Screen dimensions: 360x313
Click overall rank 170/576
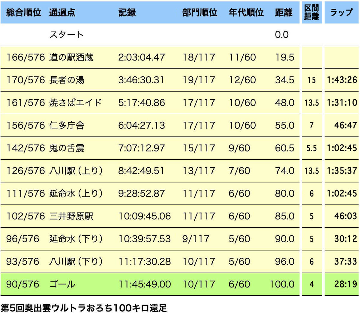tap(25, 80)
